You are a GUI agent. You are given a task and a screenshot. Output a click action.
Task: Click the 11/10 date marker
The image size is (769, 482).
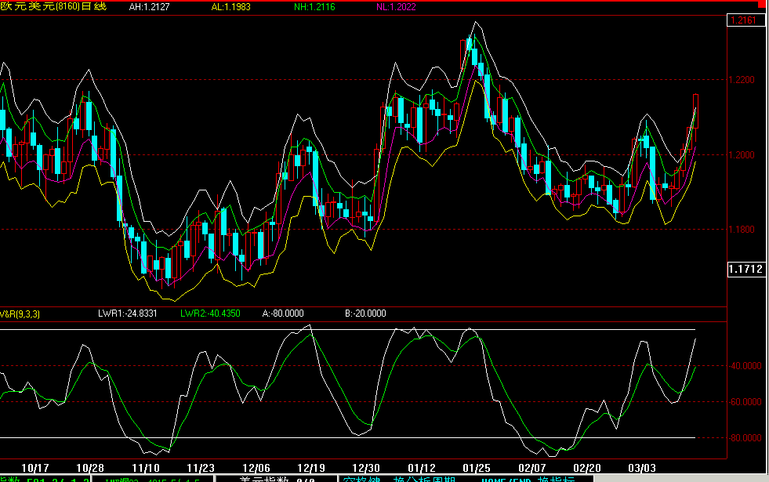coord(146,468)
